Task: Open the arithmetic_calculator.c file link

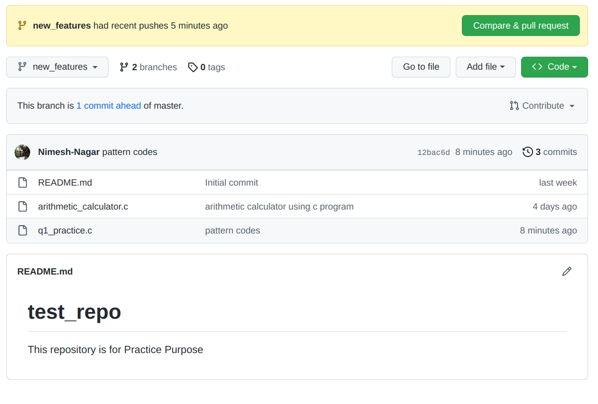Action: [83, 206]
